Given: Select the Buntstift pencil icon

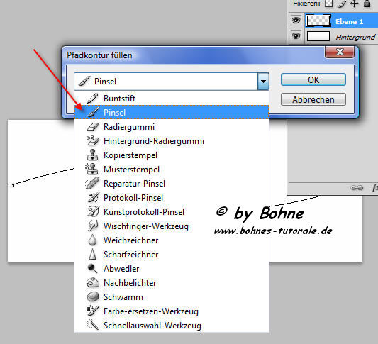Looking at the screenshot, I should [x=93, y=99].
